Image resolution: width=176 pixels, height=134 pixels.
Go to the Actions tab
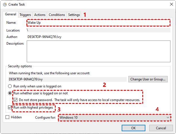tap(40, 15)
